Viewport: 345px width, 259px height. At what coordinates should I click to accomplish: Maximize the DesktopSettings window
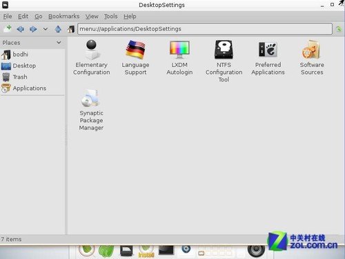tap(332, 5)
